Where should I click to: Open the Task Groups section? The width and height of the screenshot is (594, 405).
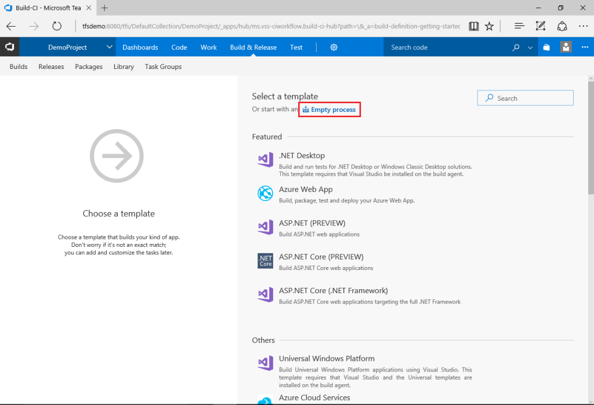click(162, 66)
